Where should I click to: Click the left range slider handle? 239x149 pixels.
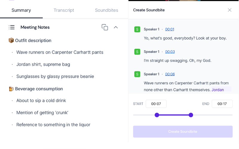click(x=157, y=115)
